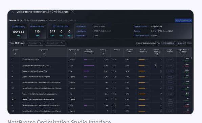The image size is (202, 123).
Task: Click the robust score bar for rank 2 row
Action: coord(143,65)
